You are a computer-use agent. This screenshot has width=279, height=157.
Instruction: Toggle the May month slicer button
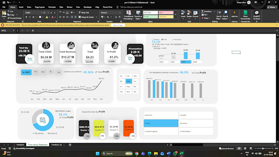(129, 81)
